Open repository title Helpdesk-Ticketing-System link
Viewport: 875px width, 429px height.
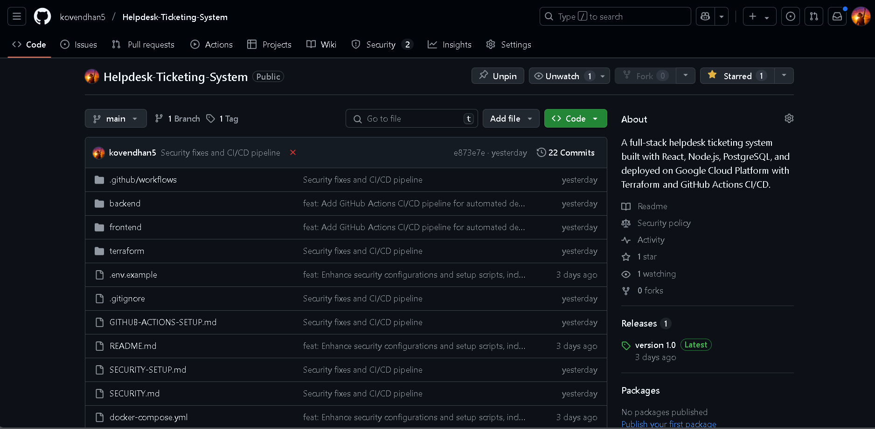(x=175, y=77)
